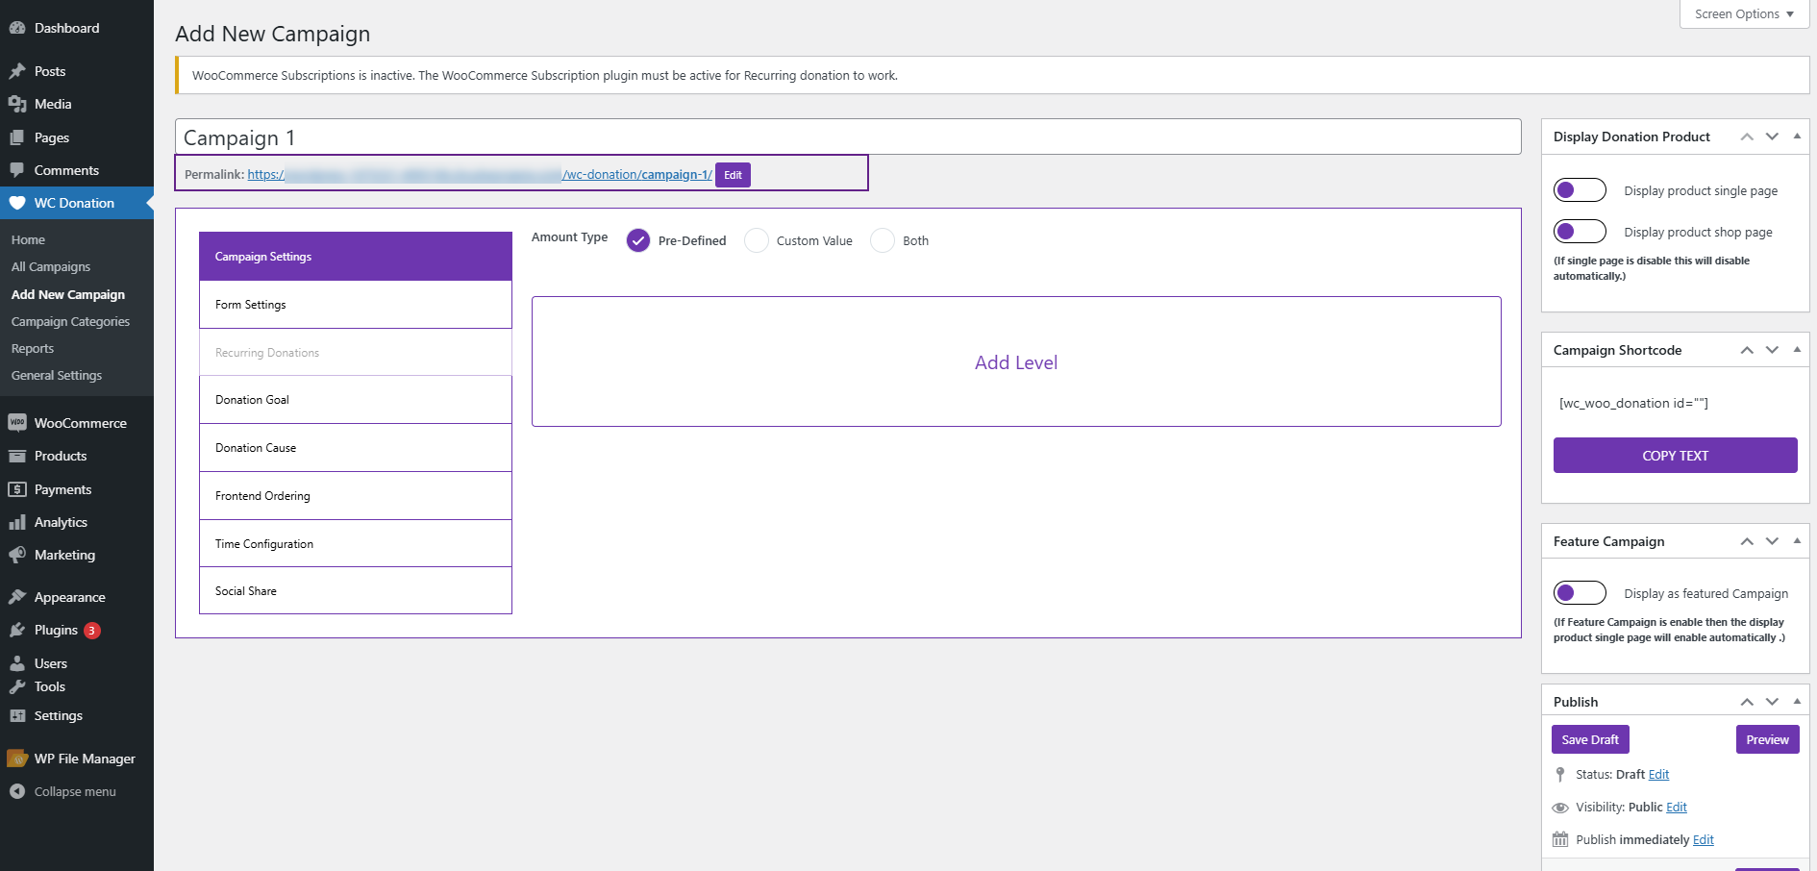Collapse the Campaign Shortcode panel

tap(1797, 350)
